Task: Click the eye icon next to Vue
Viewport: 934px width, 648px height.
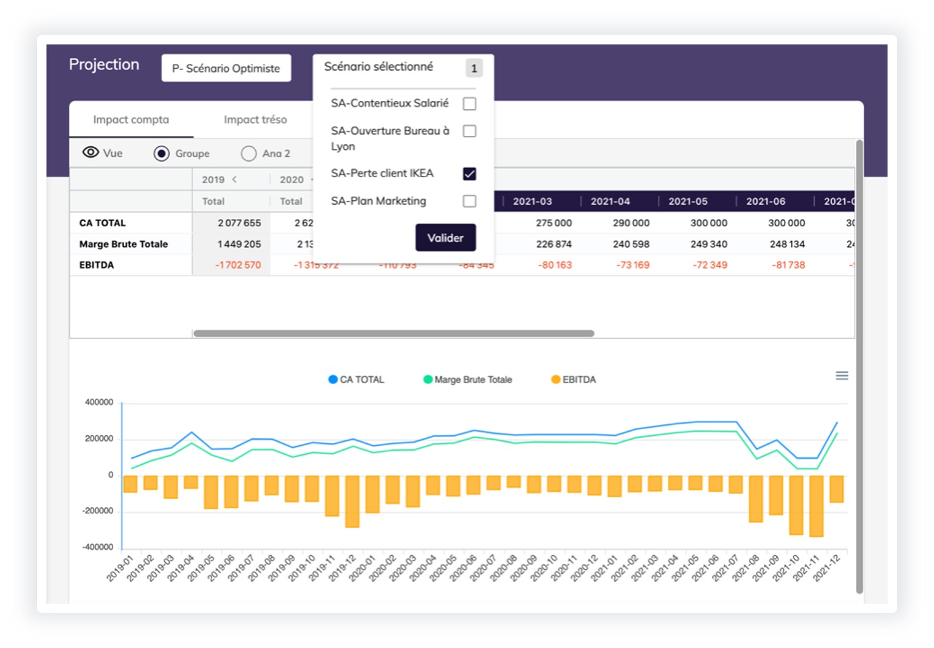Action: [90, 152]
